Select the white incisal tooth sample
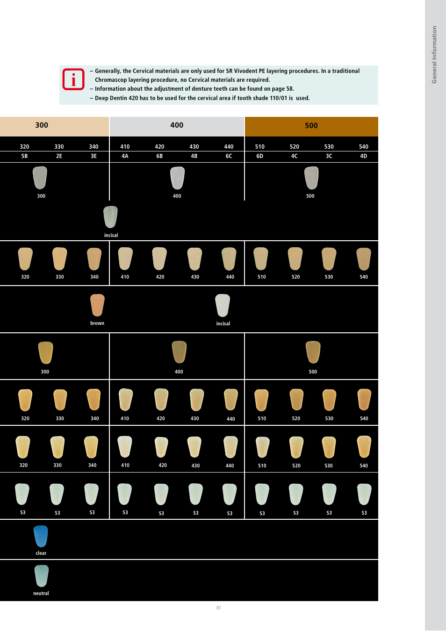This screenshot has height=631, width=446. coord(223,305)
